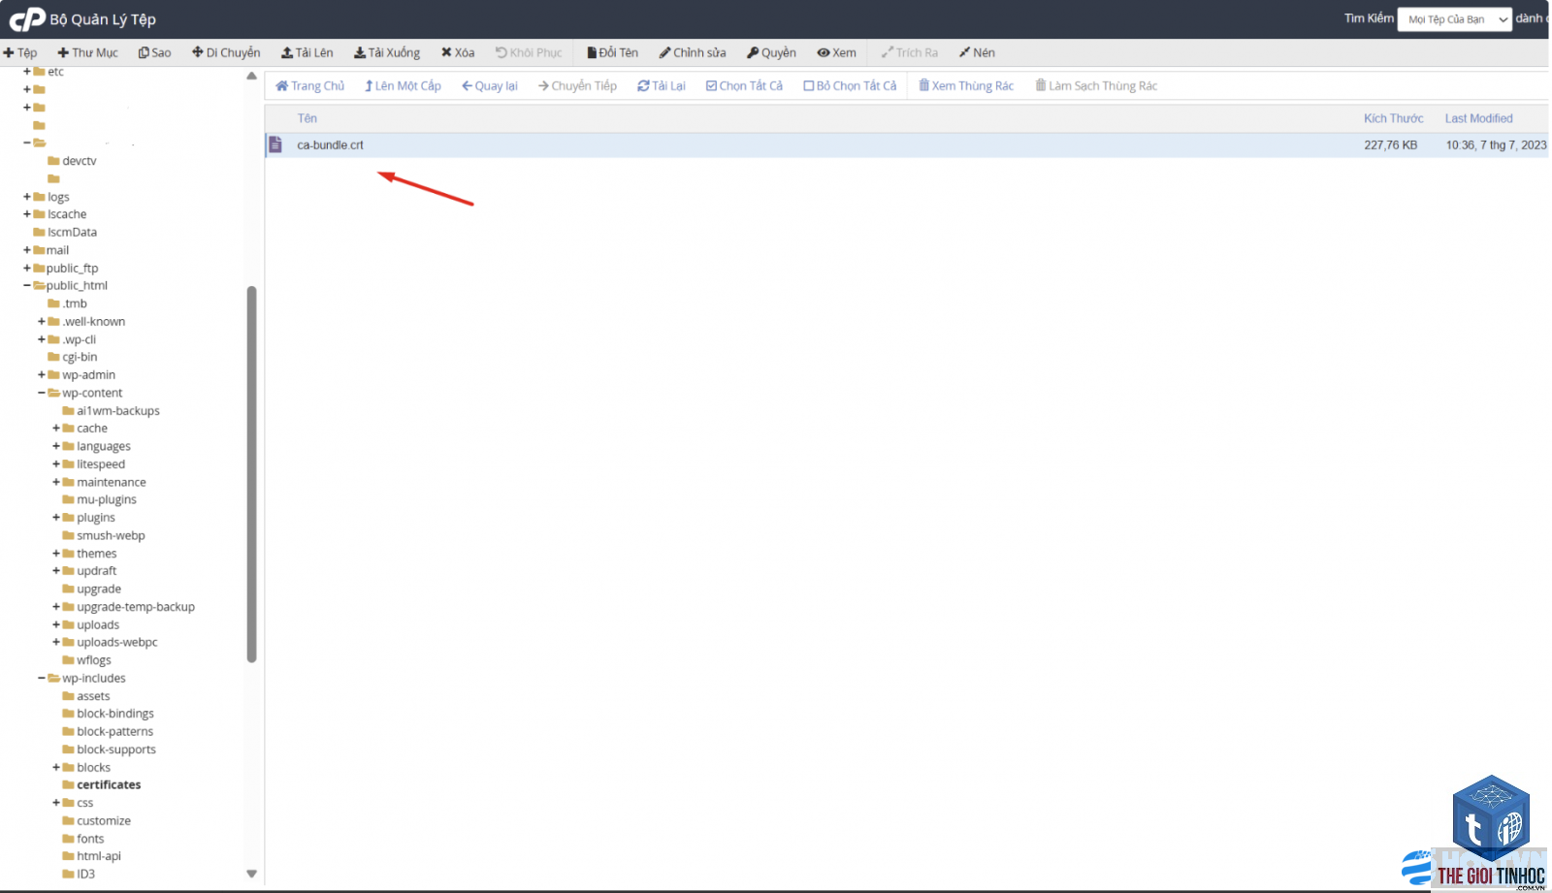The width and height of the screenshot is (1552, 893).
Task: Click the ca-bundle.crt file icon
Action: click(x=275, y=144)
